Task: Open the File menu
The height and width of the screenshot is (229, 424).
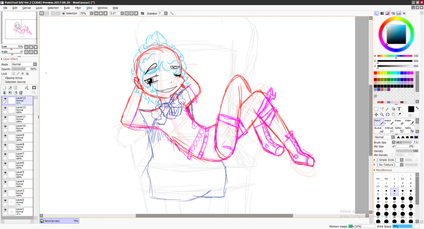Action: [5, 8]
